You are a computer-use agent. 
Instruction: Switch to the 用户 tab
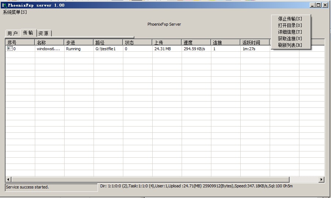click(x=13, y=33)
